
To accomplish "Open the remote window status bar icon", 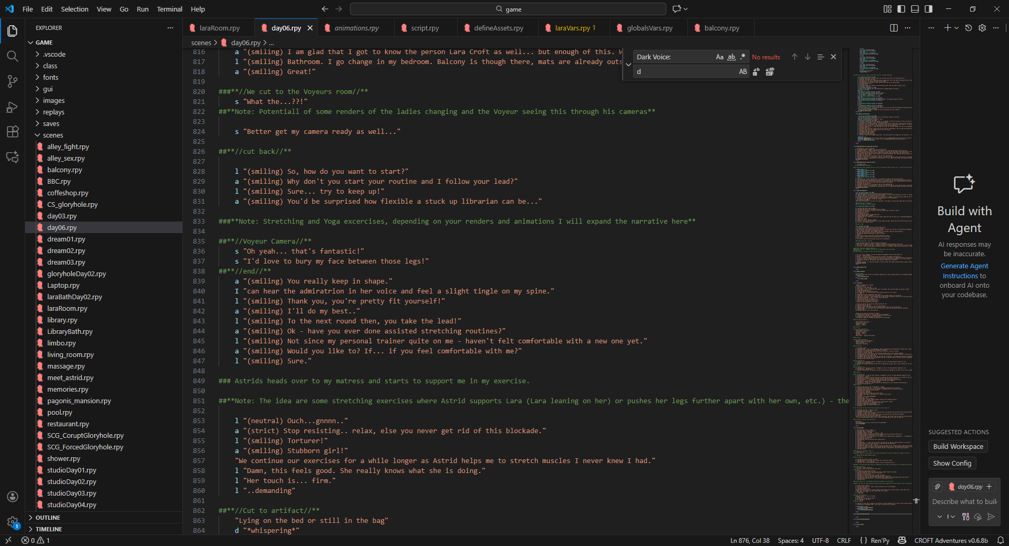I will coord(8,540).
